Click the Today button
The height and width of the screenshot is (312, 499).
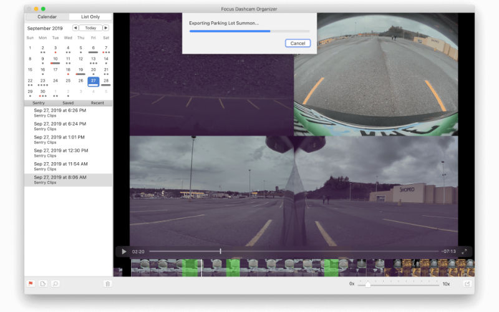[x=91, y=28]
